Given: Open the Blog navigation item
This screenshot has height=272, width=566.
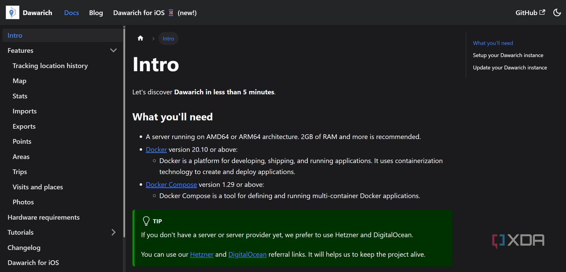Looking at the screenshot, I should pyautogui.click(x=96, y=13).
